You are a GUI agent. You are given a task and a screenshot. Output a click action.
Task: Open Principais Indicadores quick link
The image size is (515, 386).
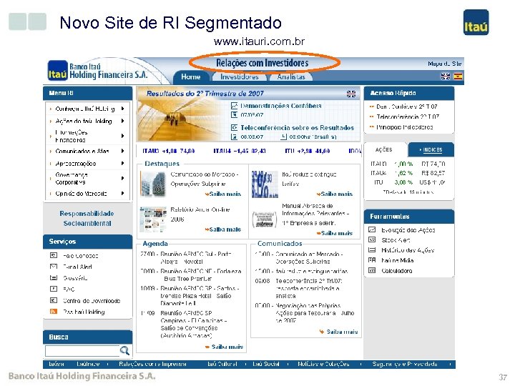pyautogui.click(x=404, y=127)
